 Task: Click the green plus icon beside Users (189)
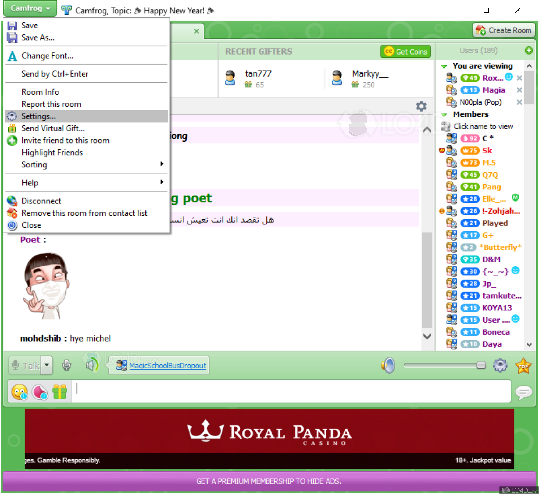529,51
